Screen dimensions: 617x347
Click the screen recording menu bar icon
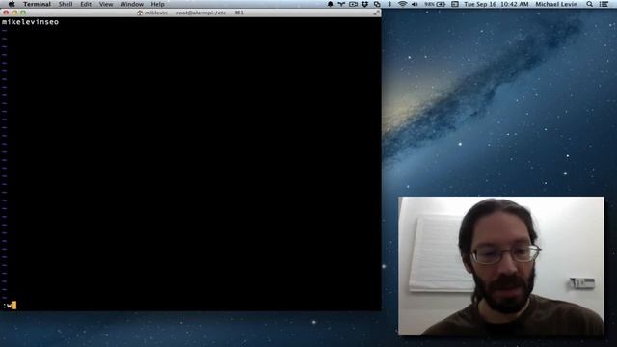(354, 4)
